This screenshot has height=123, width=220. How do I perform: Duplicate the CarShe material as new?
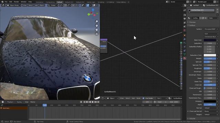click(x=203, y=18)
